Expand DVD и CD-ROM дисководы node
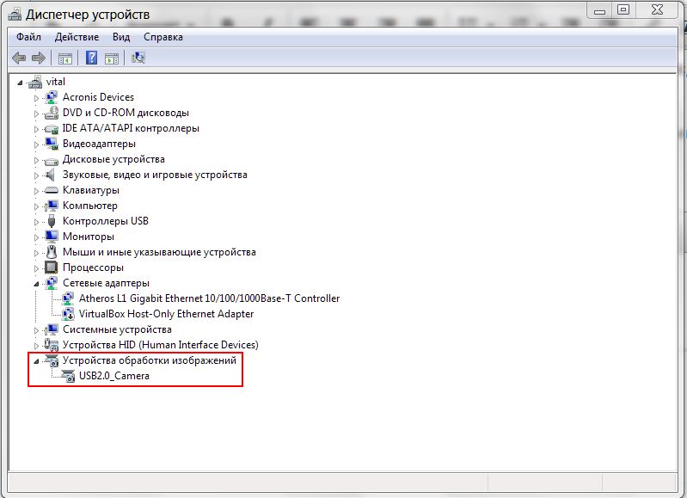 (37, 114)
